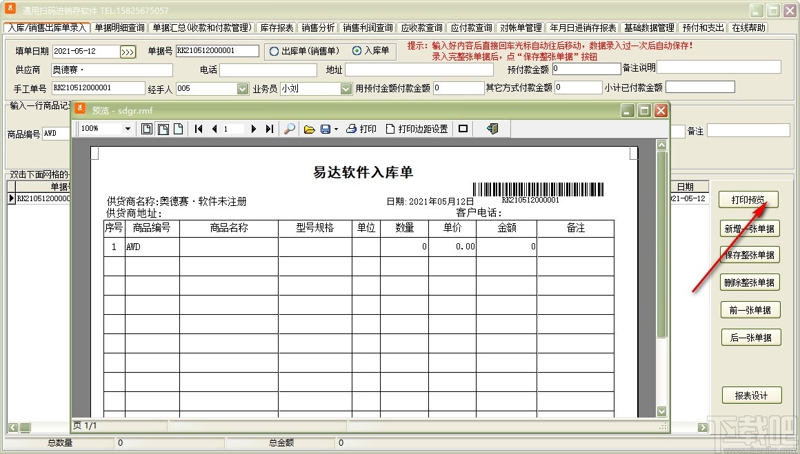Select the magnifier zoom tool in preview toolbar
This screenshot has width=800, height=454.
coord(290,129)
